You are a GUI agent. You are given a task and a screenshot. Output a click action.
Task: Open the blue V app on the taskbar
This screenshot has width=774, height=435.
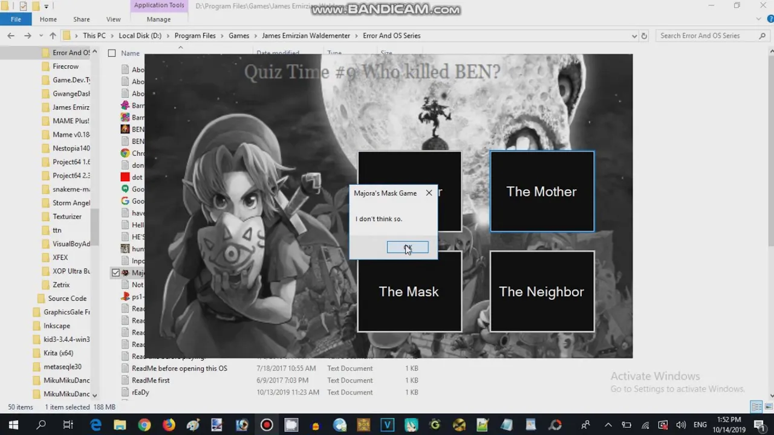click(388, 425)
